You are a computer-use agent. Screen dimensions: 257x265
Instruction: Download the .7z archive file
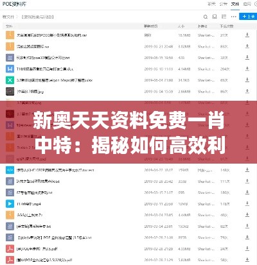[x=247, y=215]
